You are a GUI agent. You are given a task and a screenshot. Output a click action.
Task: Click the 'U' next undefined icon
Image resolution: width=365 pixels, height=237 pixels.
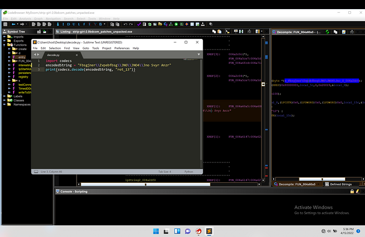tap(74, 24)
